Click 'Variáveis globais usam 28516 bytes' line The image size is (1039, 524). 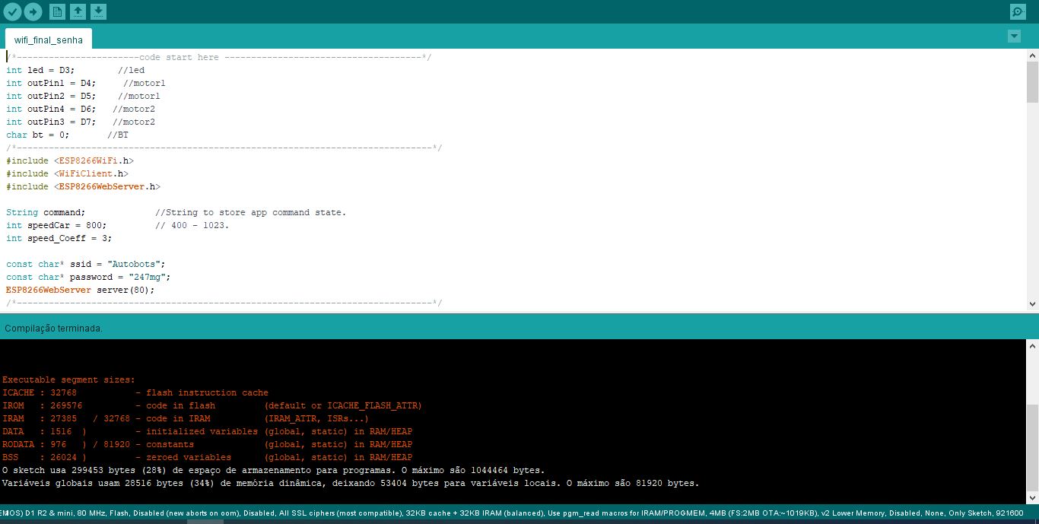click(x=351, y=483)
